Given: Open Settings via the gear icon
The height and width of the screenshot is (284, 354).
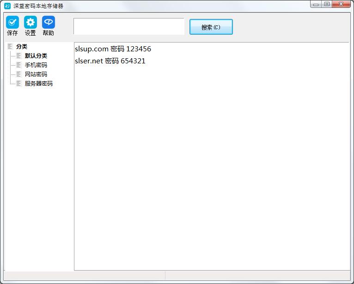Looking at the screenshot, I should tap(31, 22).
